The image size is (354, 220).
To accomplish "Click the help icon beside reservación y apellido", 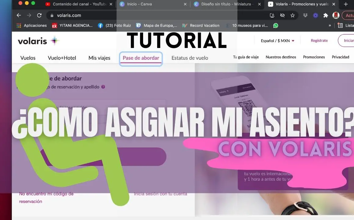I will [x=103, y=87].
